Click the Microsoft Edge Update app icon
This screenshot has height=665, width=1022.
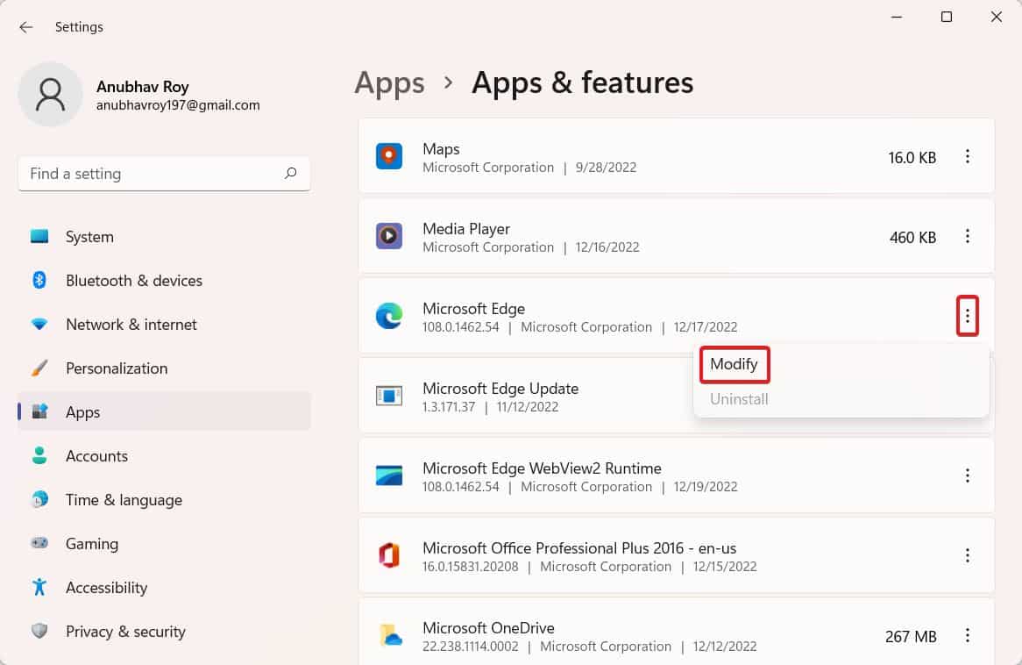pos(389,396)
